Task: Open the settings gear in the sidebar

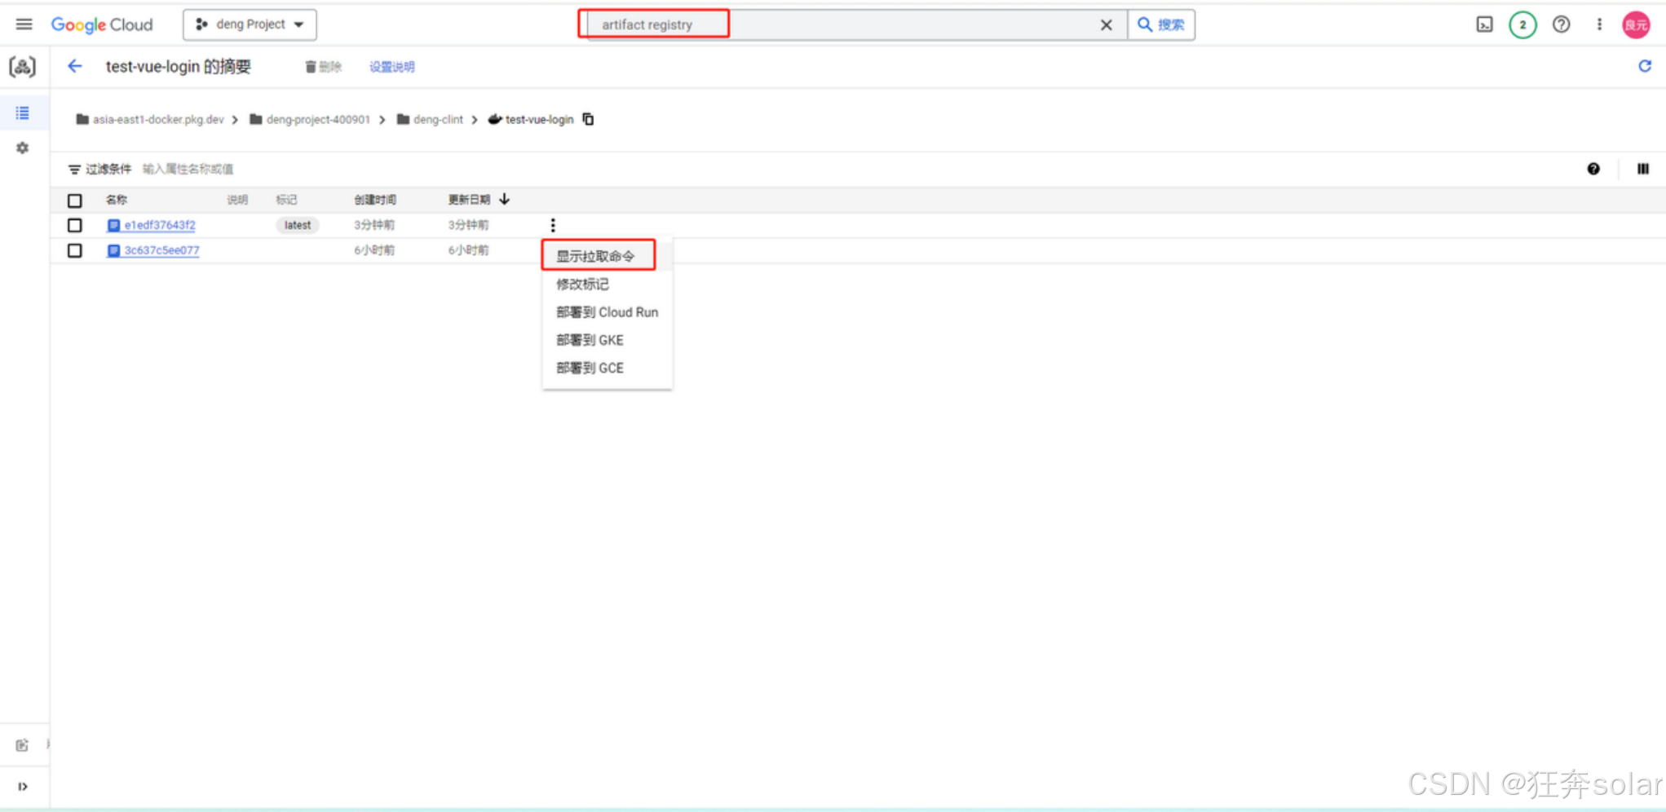Action: pos(23,148)
